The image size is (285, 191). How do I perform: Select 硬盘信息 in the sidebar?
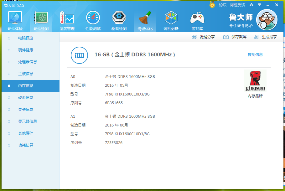(31, 98)
